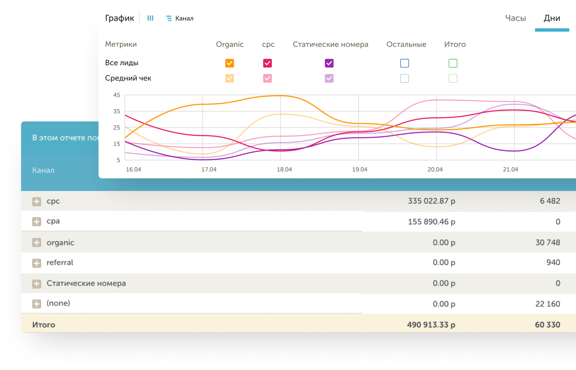Toggle Средний чек for Organic

coord(230,78)
